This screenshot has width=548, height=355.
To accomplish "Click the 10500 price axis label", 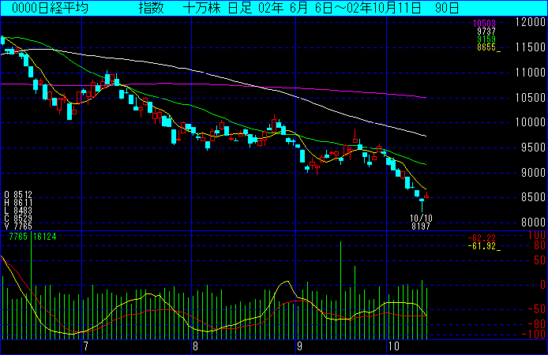I will [x=531, y=97].
